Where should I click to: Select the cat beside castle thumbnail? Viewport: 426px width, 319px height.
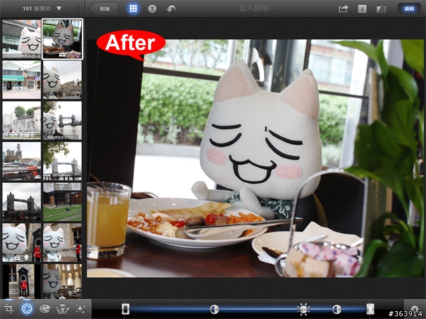click(x=62, y=80)
